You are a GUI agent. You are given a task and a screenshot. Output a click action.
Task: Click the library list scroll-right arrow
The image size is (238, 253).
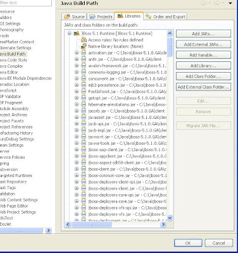[x=163, y=225]
